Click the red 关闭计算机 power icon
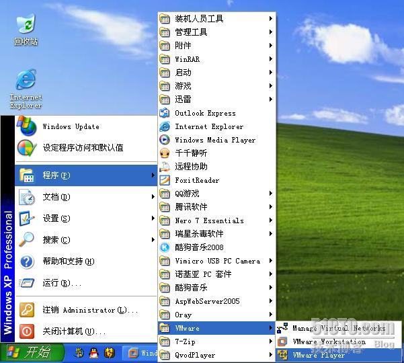The height and width of the screenshot is (363, 404). (x=26, y=331)
